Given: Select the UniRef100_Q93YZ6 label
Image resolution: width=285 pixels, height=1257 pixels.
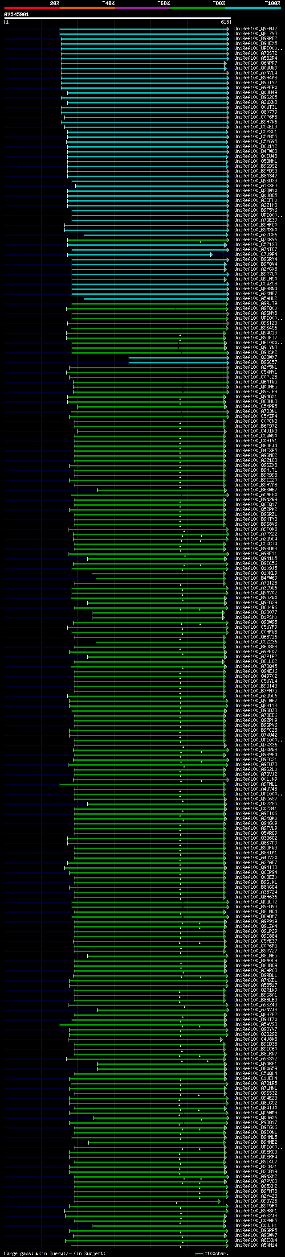Looking at the screenshot, I should click(x=256, y=1201).
